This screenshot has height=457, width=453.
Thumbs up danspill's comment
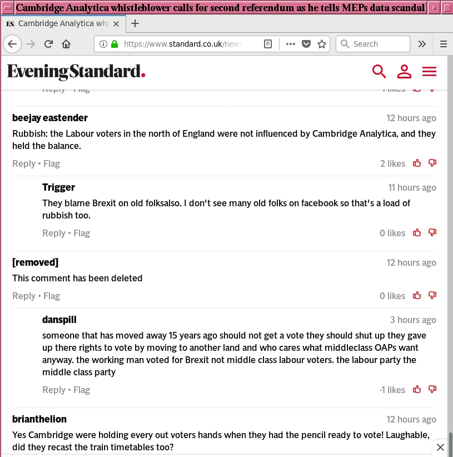coord(417,389)
